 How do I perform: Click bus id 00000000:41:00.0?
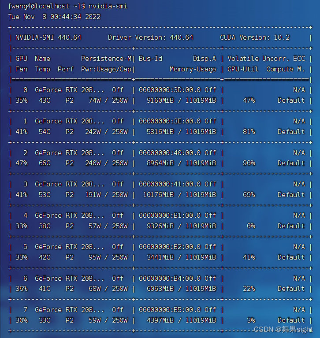170,184
